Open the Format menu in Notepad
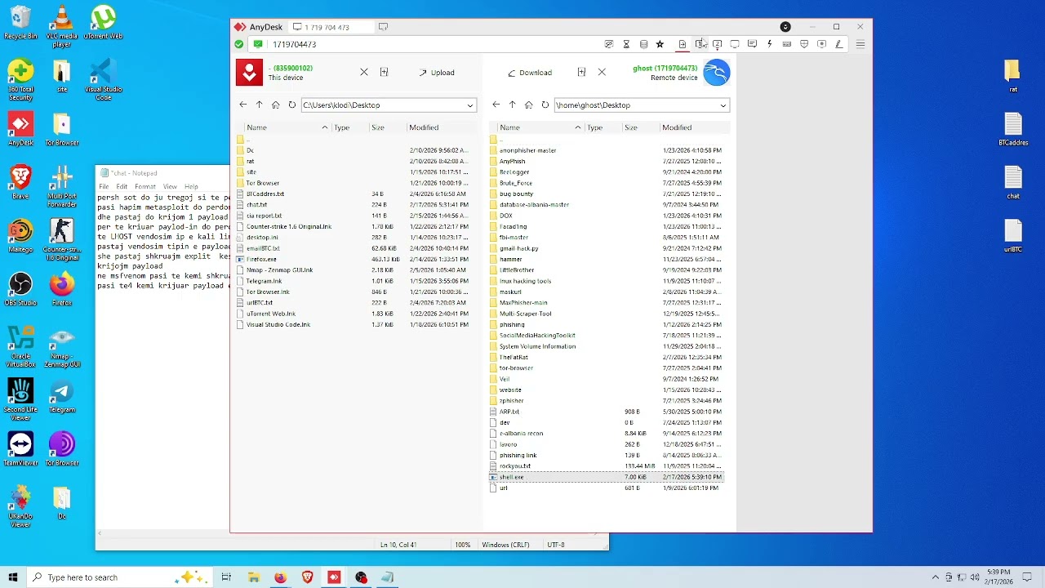1045x588 pixels. (145, 186)
